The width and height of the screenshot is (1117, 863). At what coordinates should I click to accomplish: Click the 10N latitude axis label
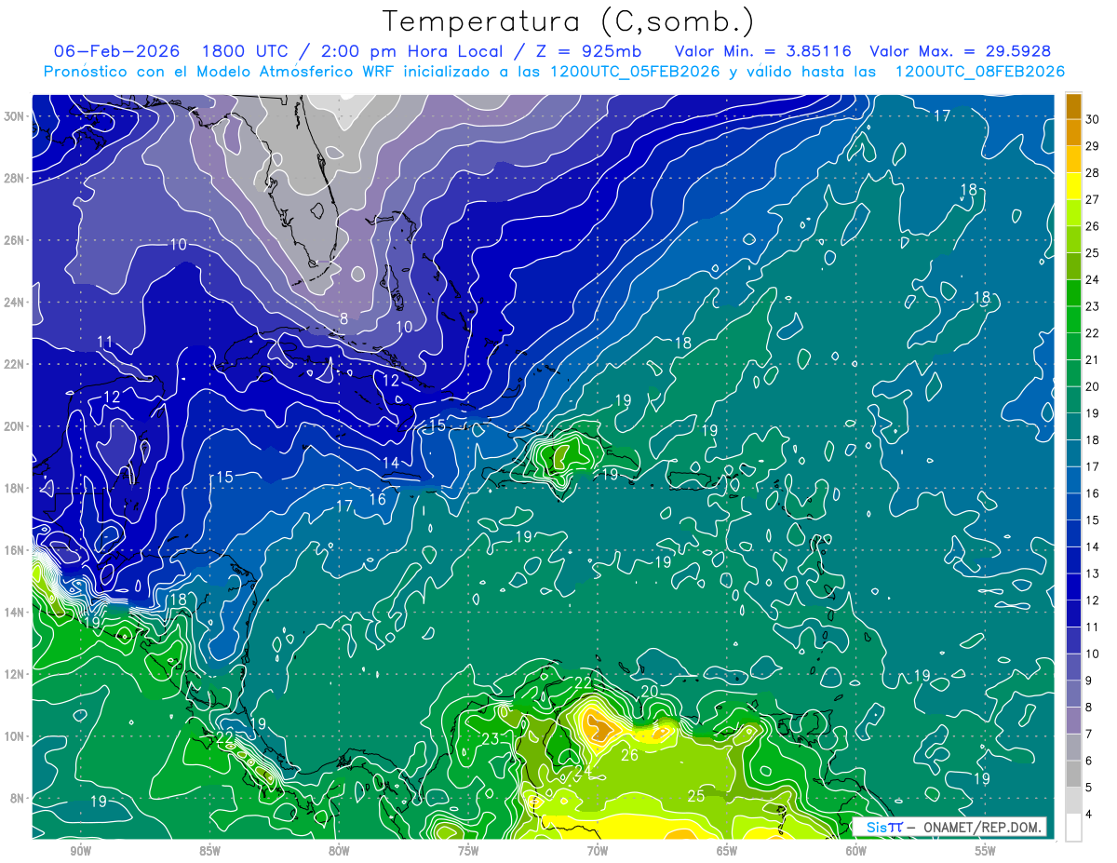pyautogui.click(x=14, y=736)
